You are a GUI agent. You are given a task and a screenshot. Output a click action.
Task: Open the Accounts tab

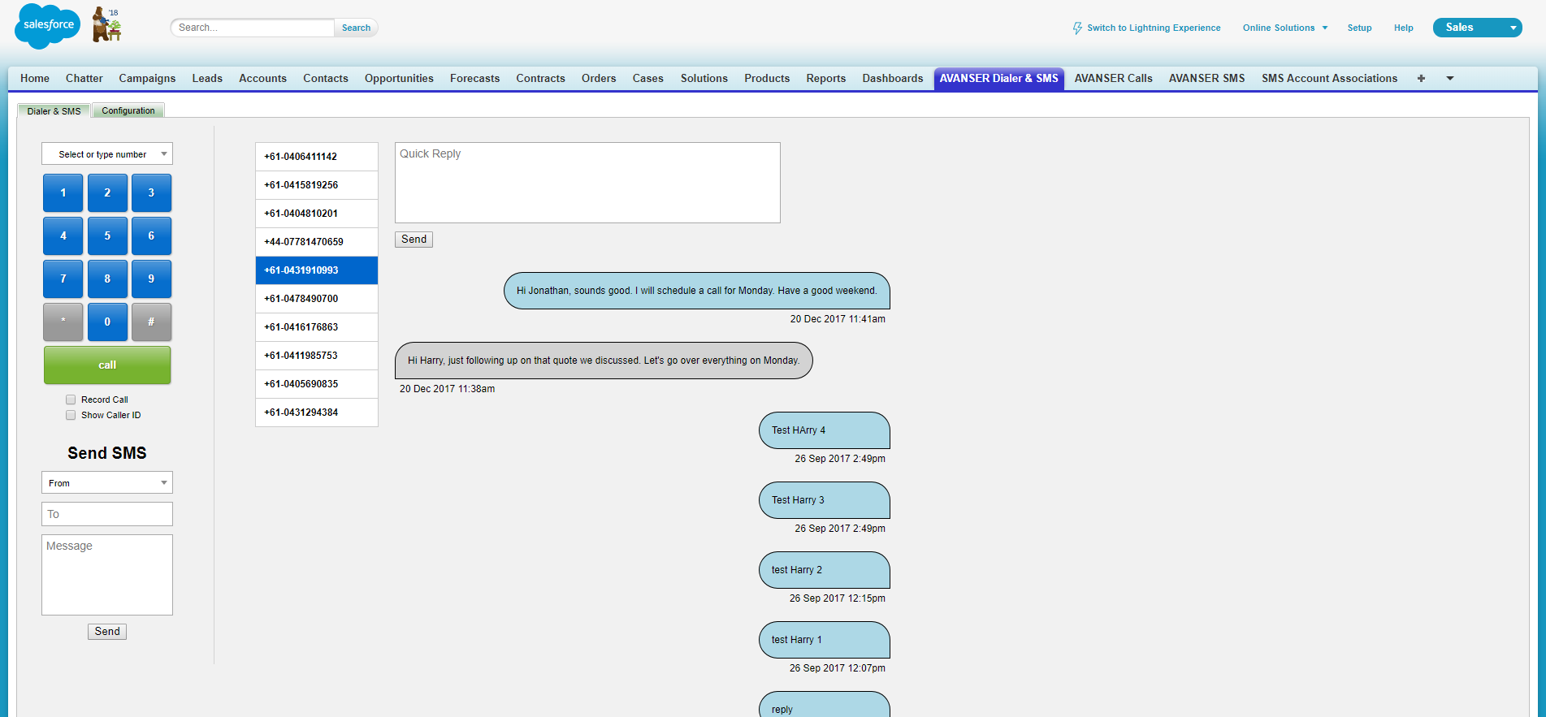pyautogui.click(x=262, y=78)
